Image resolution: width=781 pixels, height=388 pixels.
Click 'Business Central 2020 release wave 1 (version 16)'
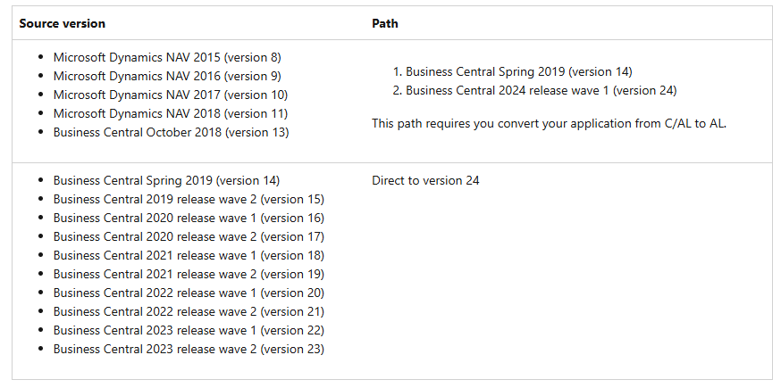(x=189, y=218)
